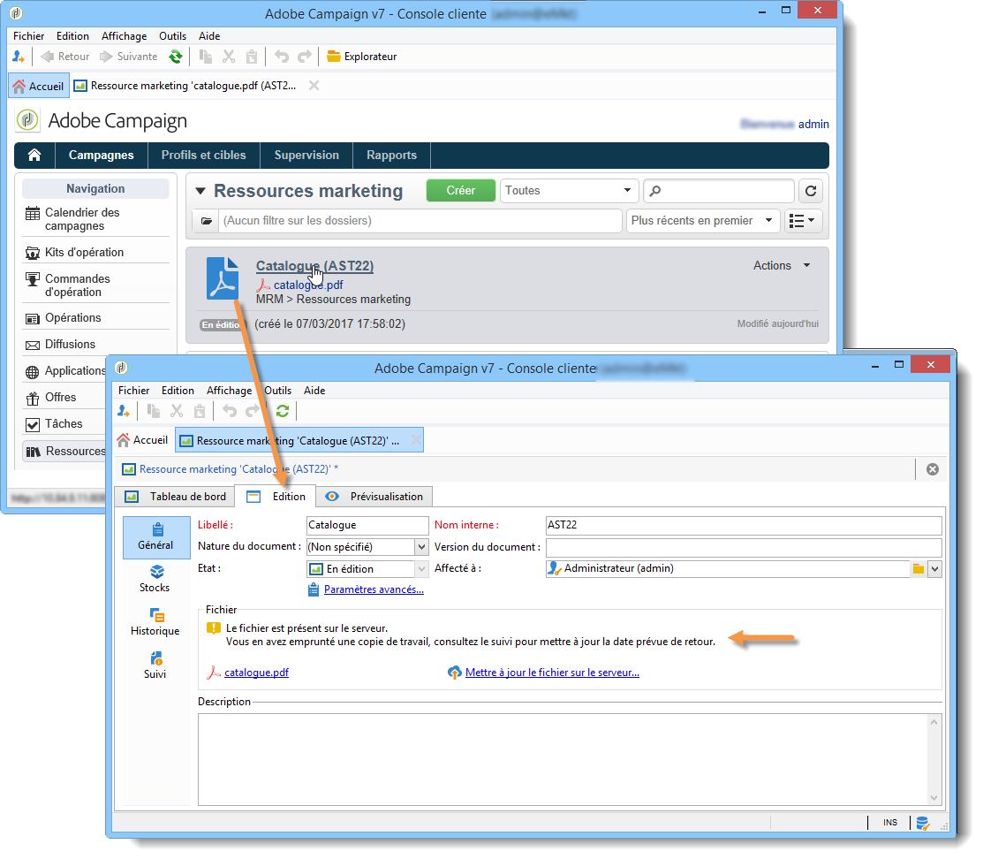Open the Supervision tab
The width and height of the screenshot is (983, 859).
[x=306, y=155]
